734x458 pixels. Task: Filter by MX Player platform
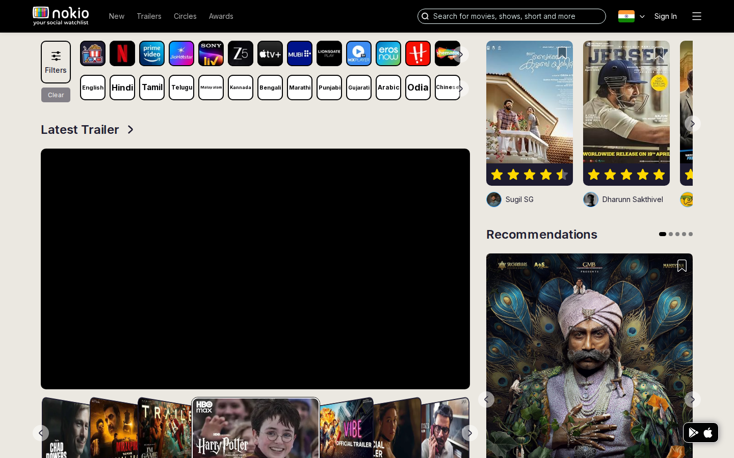(x=359, y=53)
